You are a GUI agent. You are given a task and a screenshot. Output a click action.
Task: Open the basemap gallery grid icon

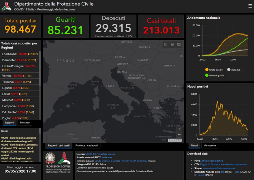tap(179, 45)
